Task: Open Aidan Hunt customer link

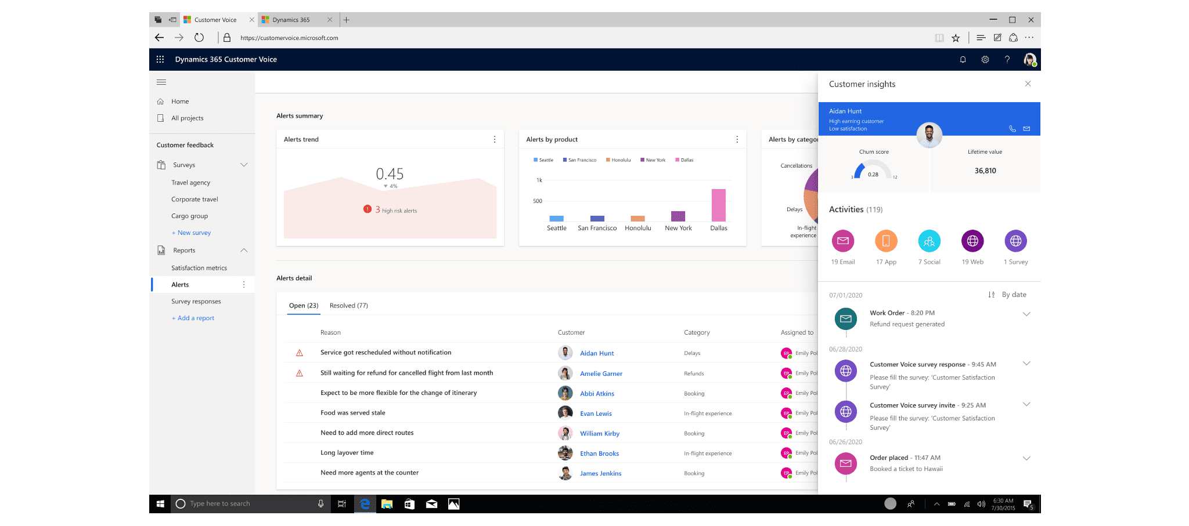Action: click(597, 353)
